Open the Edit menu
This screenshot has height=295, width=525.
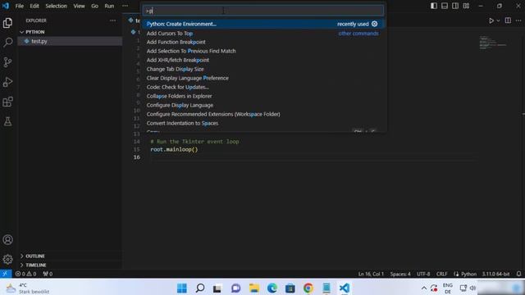pos(34,6)
